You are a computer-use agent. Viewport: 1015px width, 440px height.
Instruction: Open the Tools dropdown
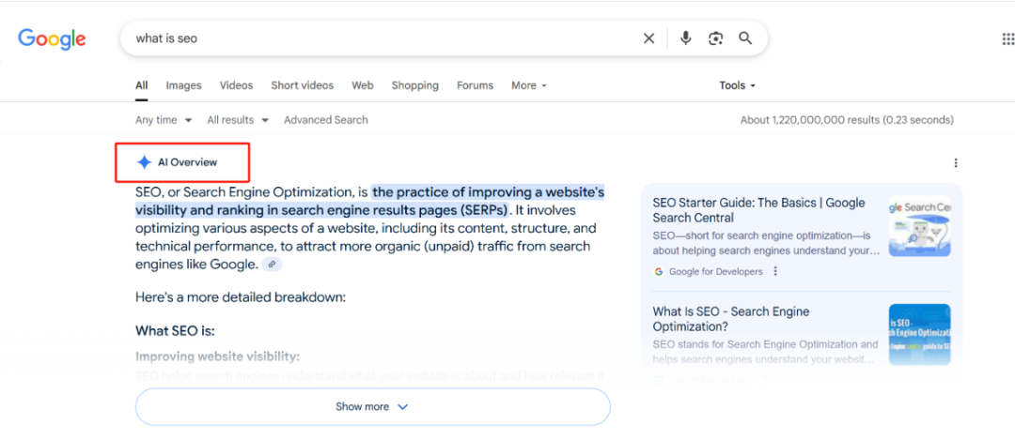tap(738, 85)
